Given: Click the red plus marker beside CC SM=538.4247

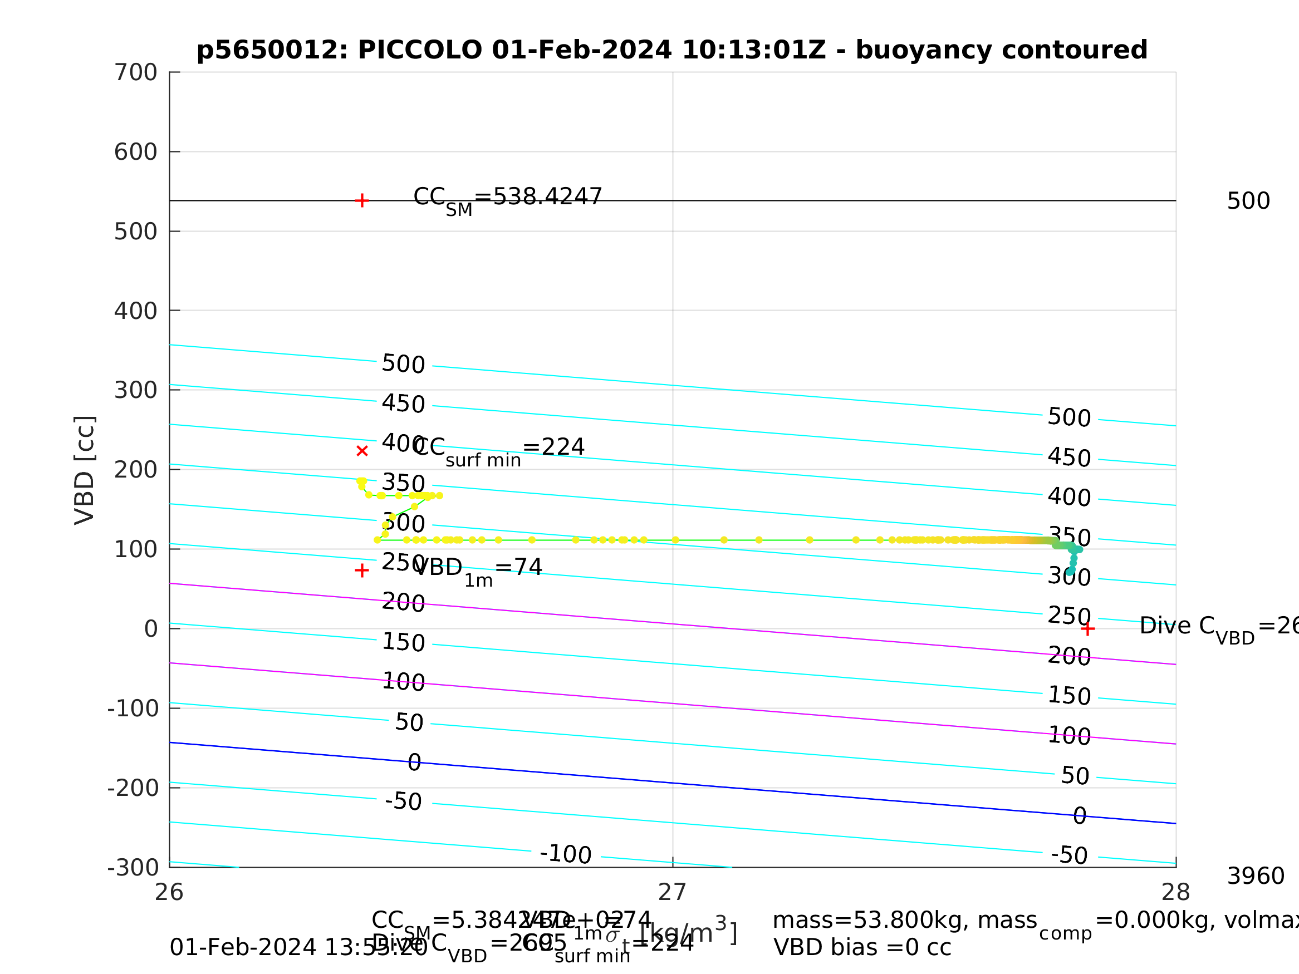Looking at the screenshot, I should (x=362, y=201).
